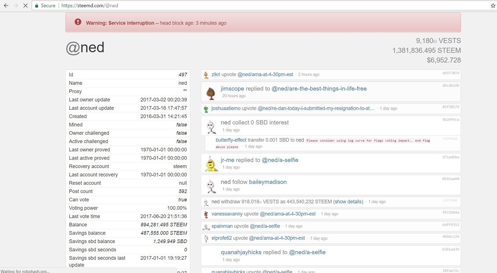Screen dimensions: 497x273
Task: Click ned's robot avatar beside SBD interest
Action: (211, 127)
